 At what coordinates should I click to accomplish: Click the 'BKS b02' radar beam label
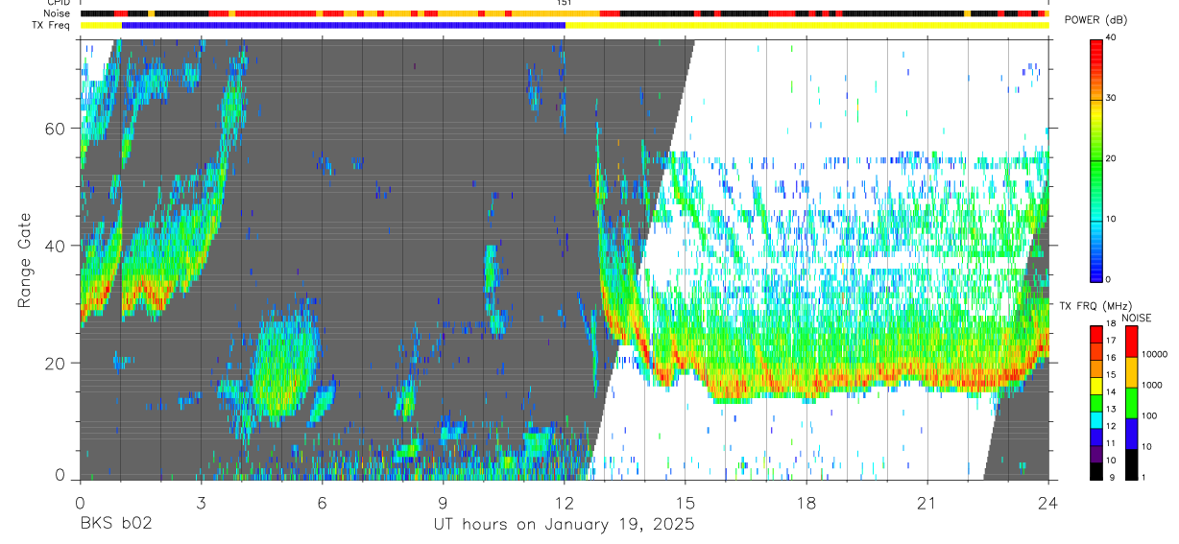115,524
